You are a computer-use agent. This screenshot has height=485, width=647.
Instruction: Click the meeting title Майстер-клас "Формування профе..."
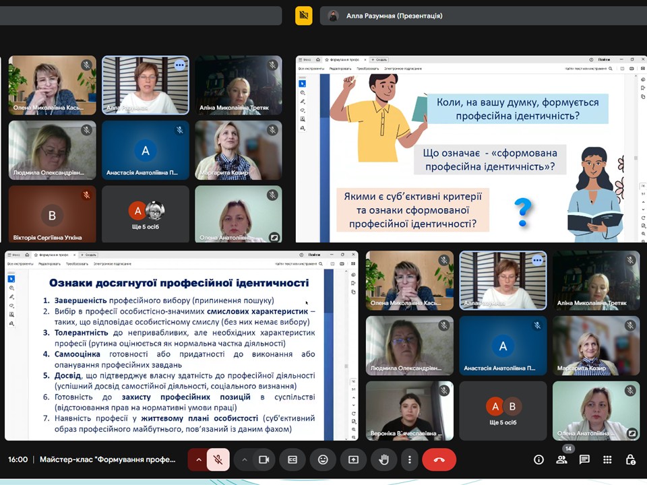point(108,459)
